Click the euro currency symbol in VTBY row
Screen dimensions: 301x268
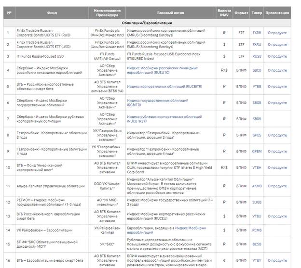click(x=224, y=260)
